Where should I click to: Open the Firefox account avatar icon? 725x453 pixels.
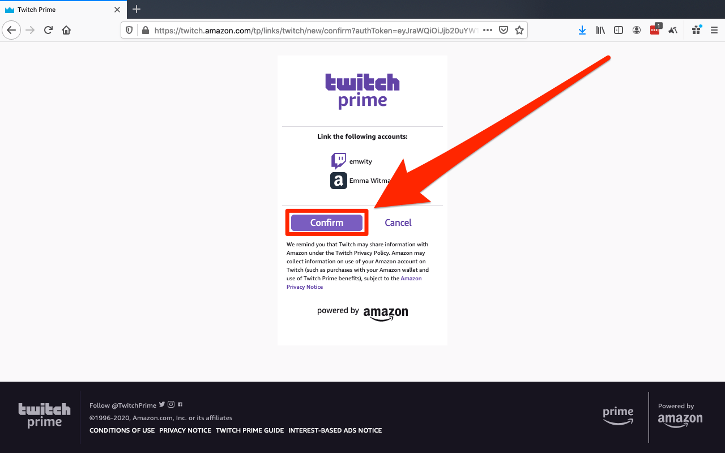[637, 30]
